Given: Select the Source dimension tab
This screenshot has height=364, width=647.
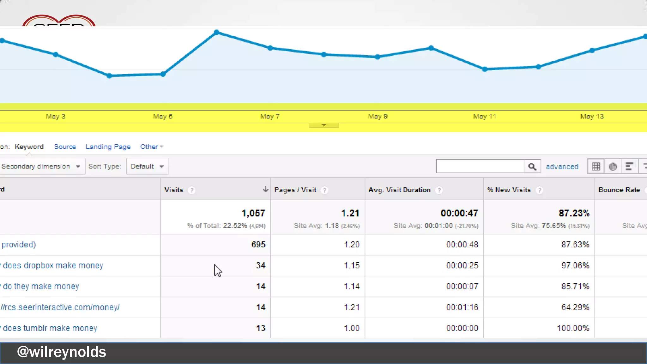Looking at the screenshot, I should tap(65, 147).
